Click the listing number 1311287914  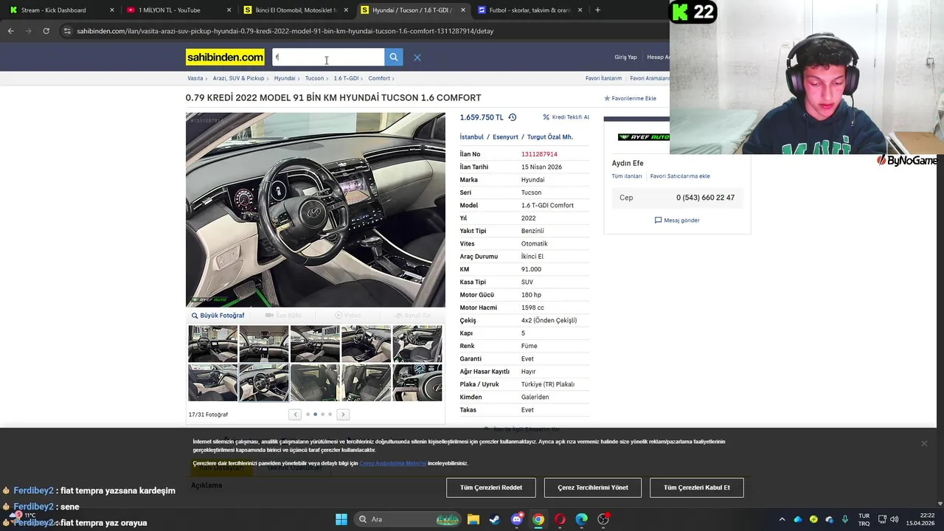click(539, 154)
